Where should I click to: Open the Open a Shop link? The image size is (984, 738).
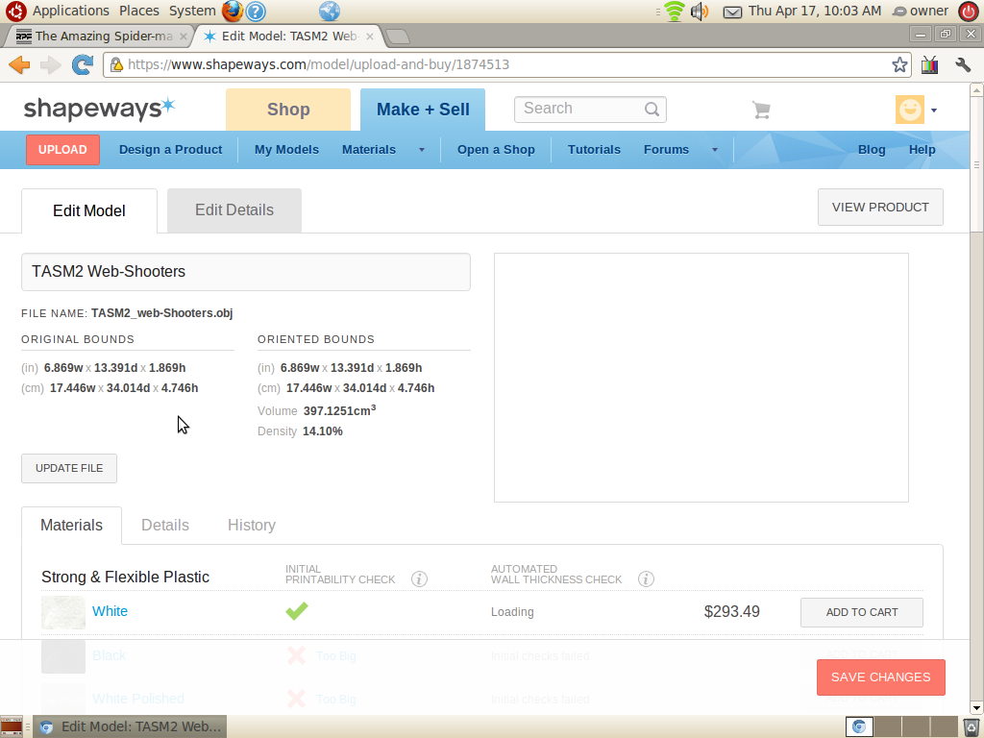click(496, 150)
